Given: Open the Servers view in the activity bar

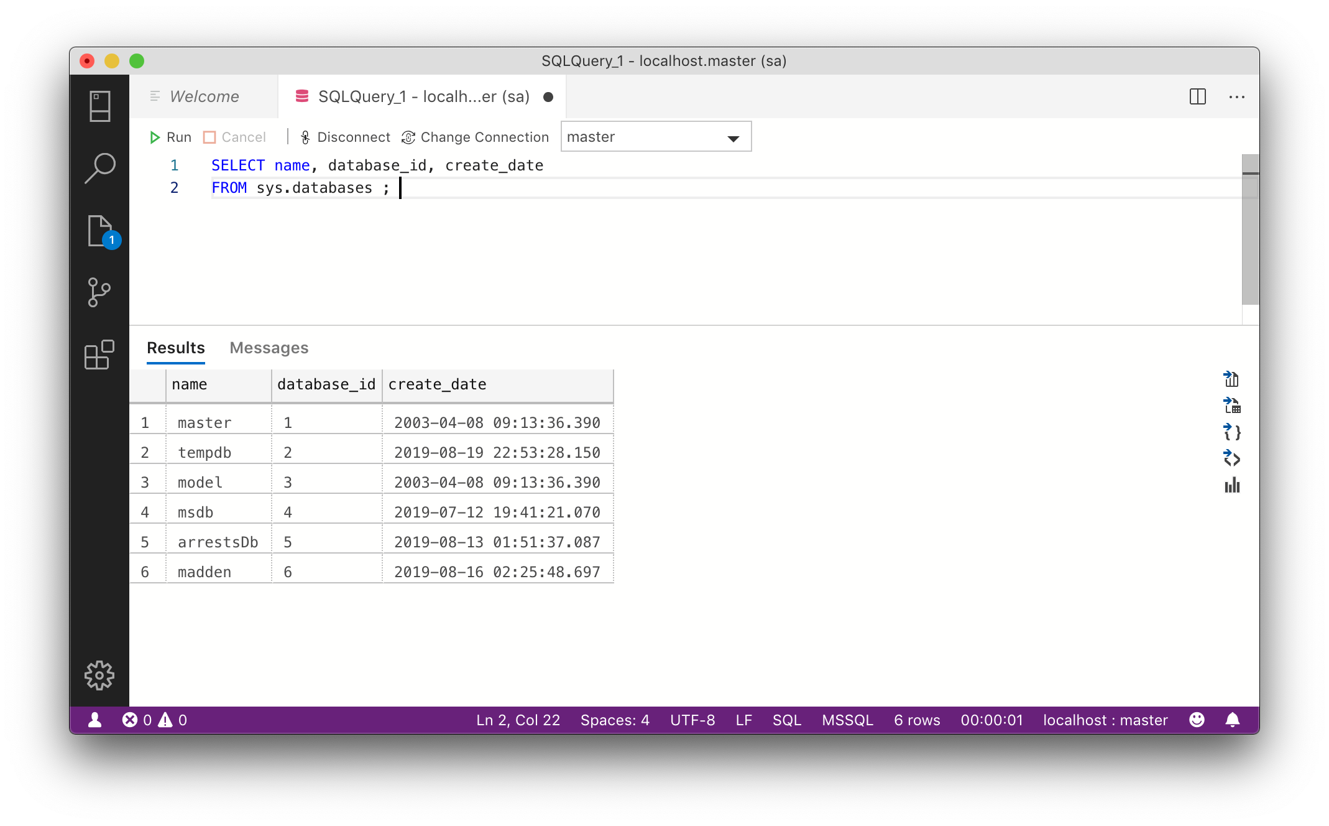Looking at the screenshot, I should tap(99, 106).
